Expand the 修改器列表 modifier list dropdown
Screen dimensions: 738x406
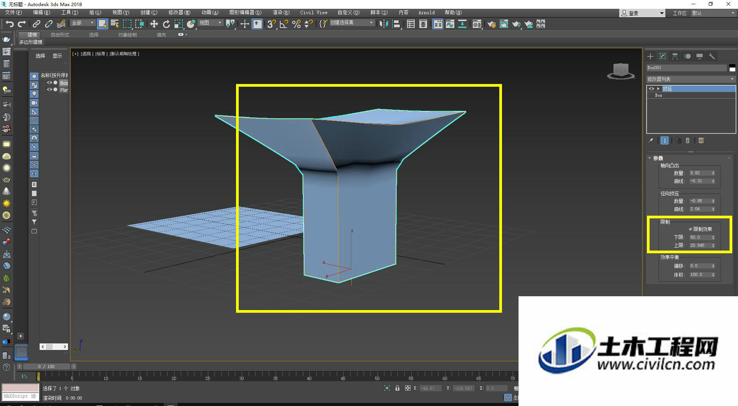click(691, 79)
